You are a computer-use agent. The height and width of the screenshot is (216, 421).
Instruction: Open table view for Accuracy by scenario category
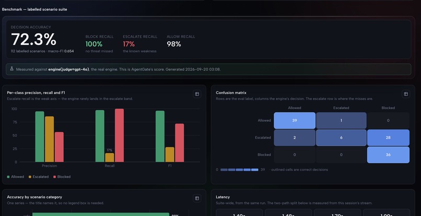[x=197, y=198]
